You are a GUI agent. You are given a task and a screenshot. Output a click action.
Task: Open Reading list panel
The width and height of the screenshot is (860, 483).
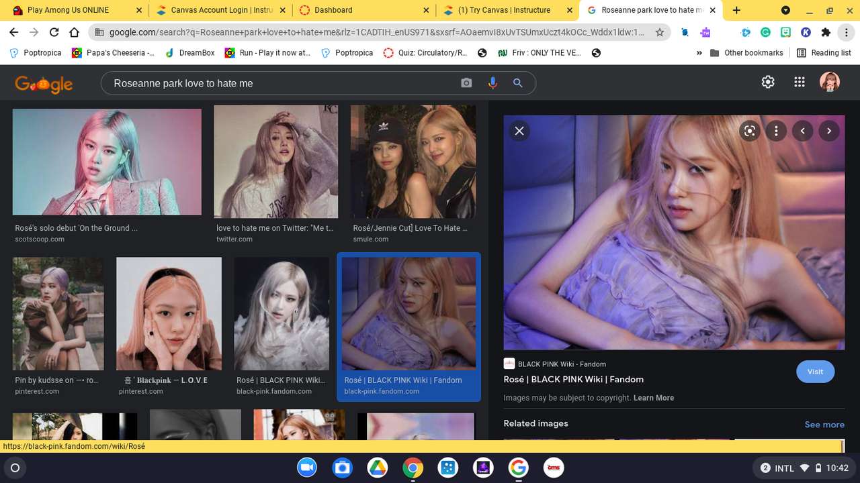pos(824,53)
